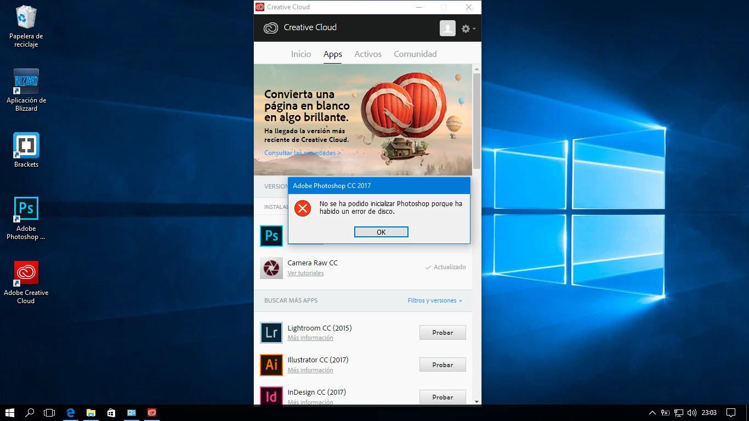Open the gear settings menu in Creative Cloud
Viewport: 749px width, 421px height.
[468, 29]
